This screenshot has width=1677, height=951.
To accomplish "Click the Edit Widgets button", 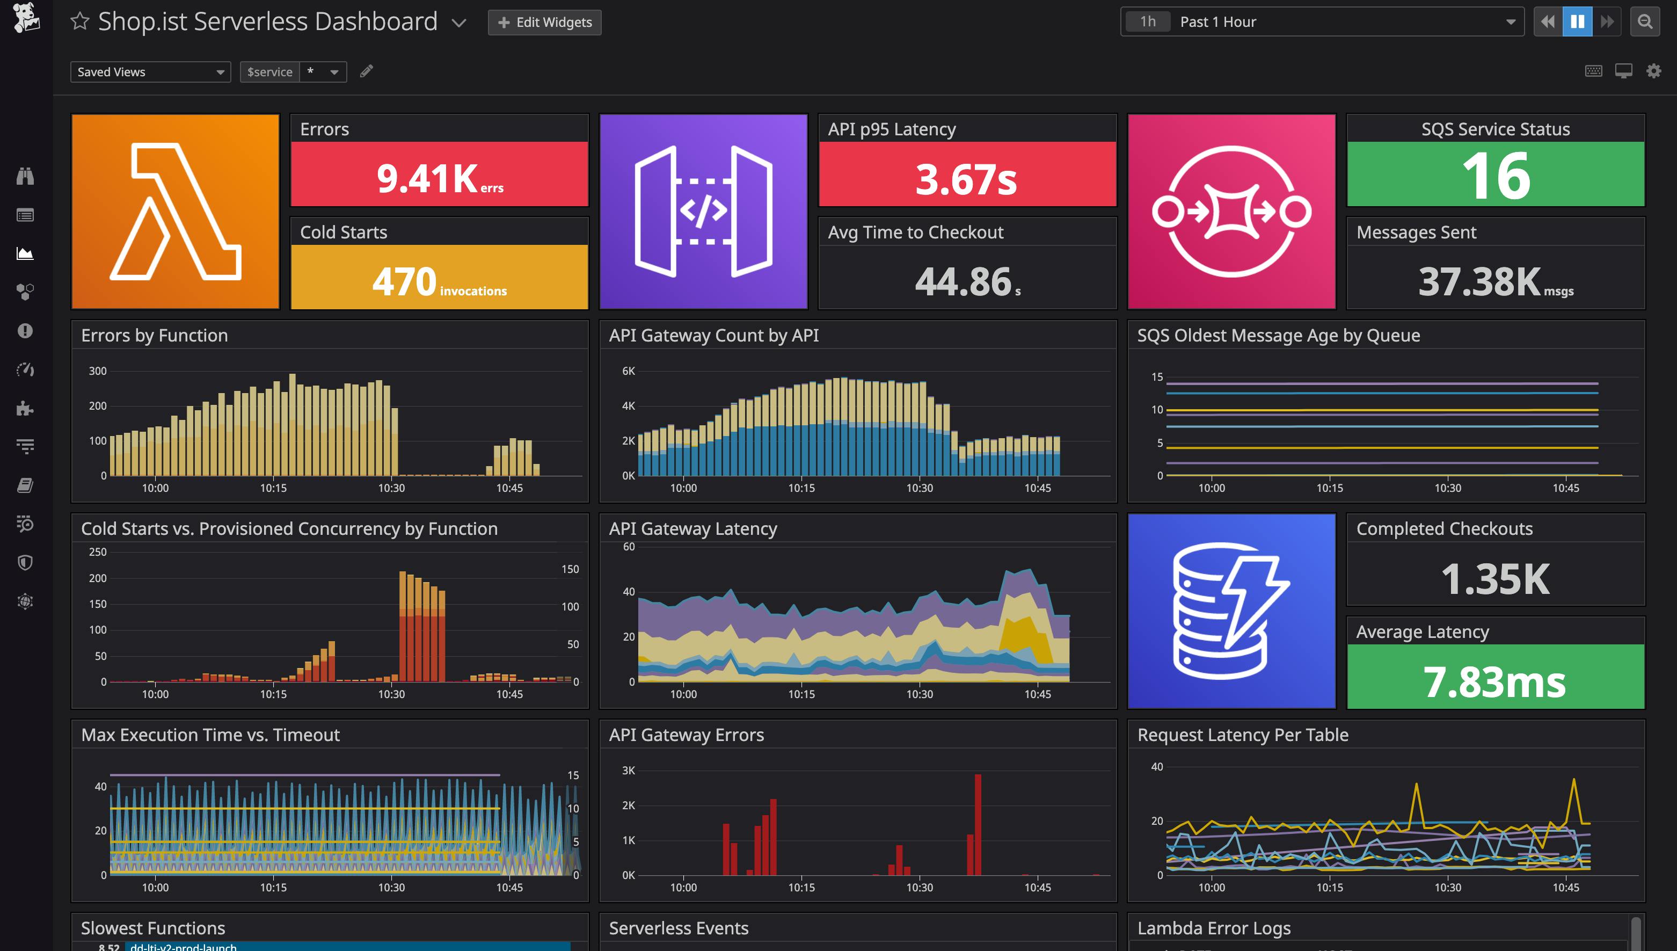I will pyautogui.click(x=544, y=21).
